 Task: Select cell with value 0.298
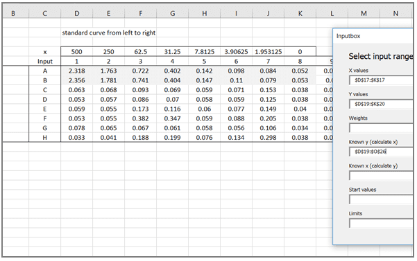[268, 138]
